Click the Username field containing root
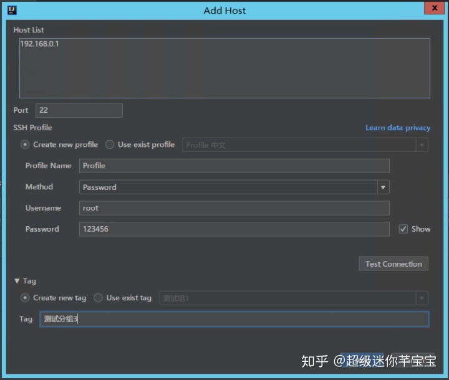 234,208
